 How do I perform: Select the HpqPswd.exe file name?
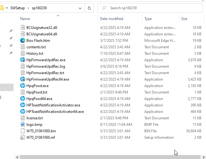coord(37,85)
